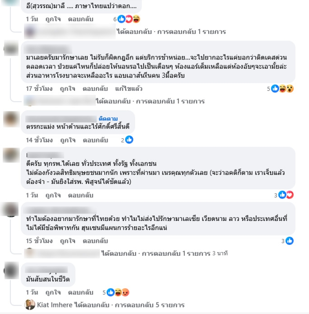Toggle ถูกใจ on the 17 ชั่วโมง comment
Viewport: 309px width, 314px height.
tap(68, 88)
